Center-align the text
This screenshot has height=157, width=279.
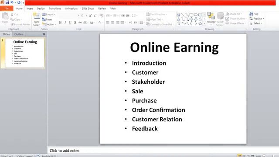[x=112, y=22]
